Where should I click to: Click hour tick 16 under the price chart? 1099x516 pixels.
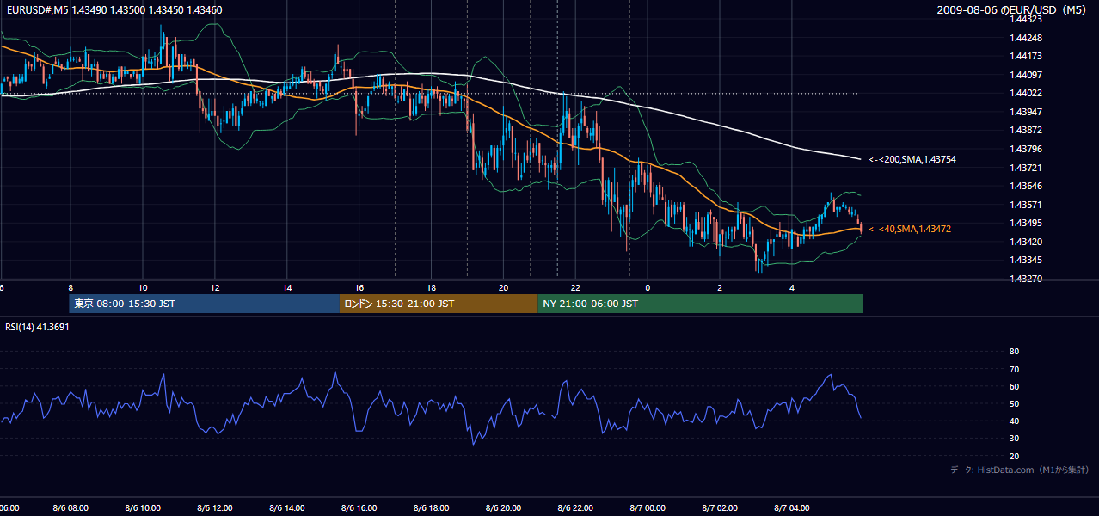click(x=359, y=287)
